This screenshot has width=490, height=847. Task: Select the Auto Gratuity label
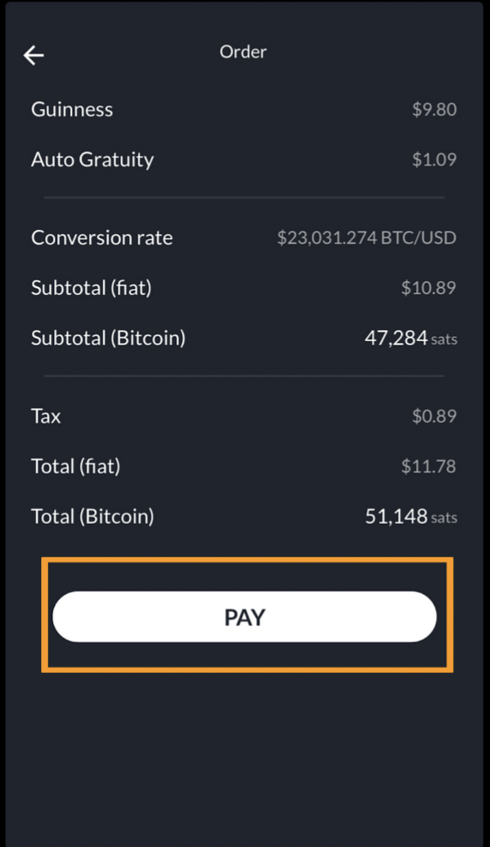(x=93, y=159)
